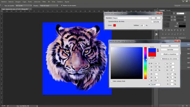Select the S saturation radio button

(x=149, y=67)
